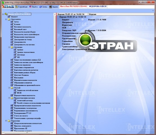The image size is (156, 135).
Task: Collapse the Маркетинг folder
Action: tap(6, 121)
